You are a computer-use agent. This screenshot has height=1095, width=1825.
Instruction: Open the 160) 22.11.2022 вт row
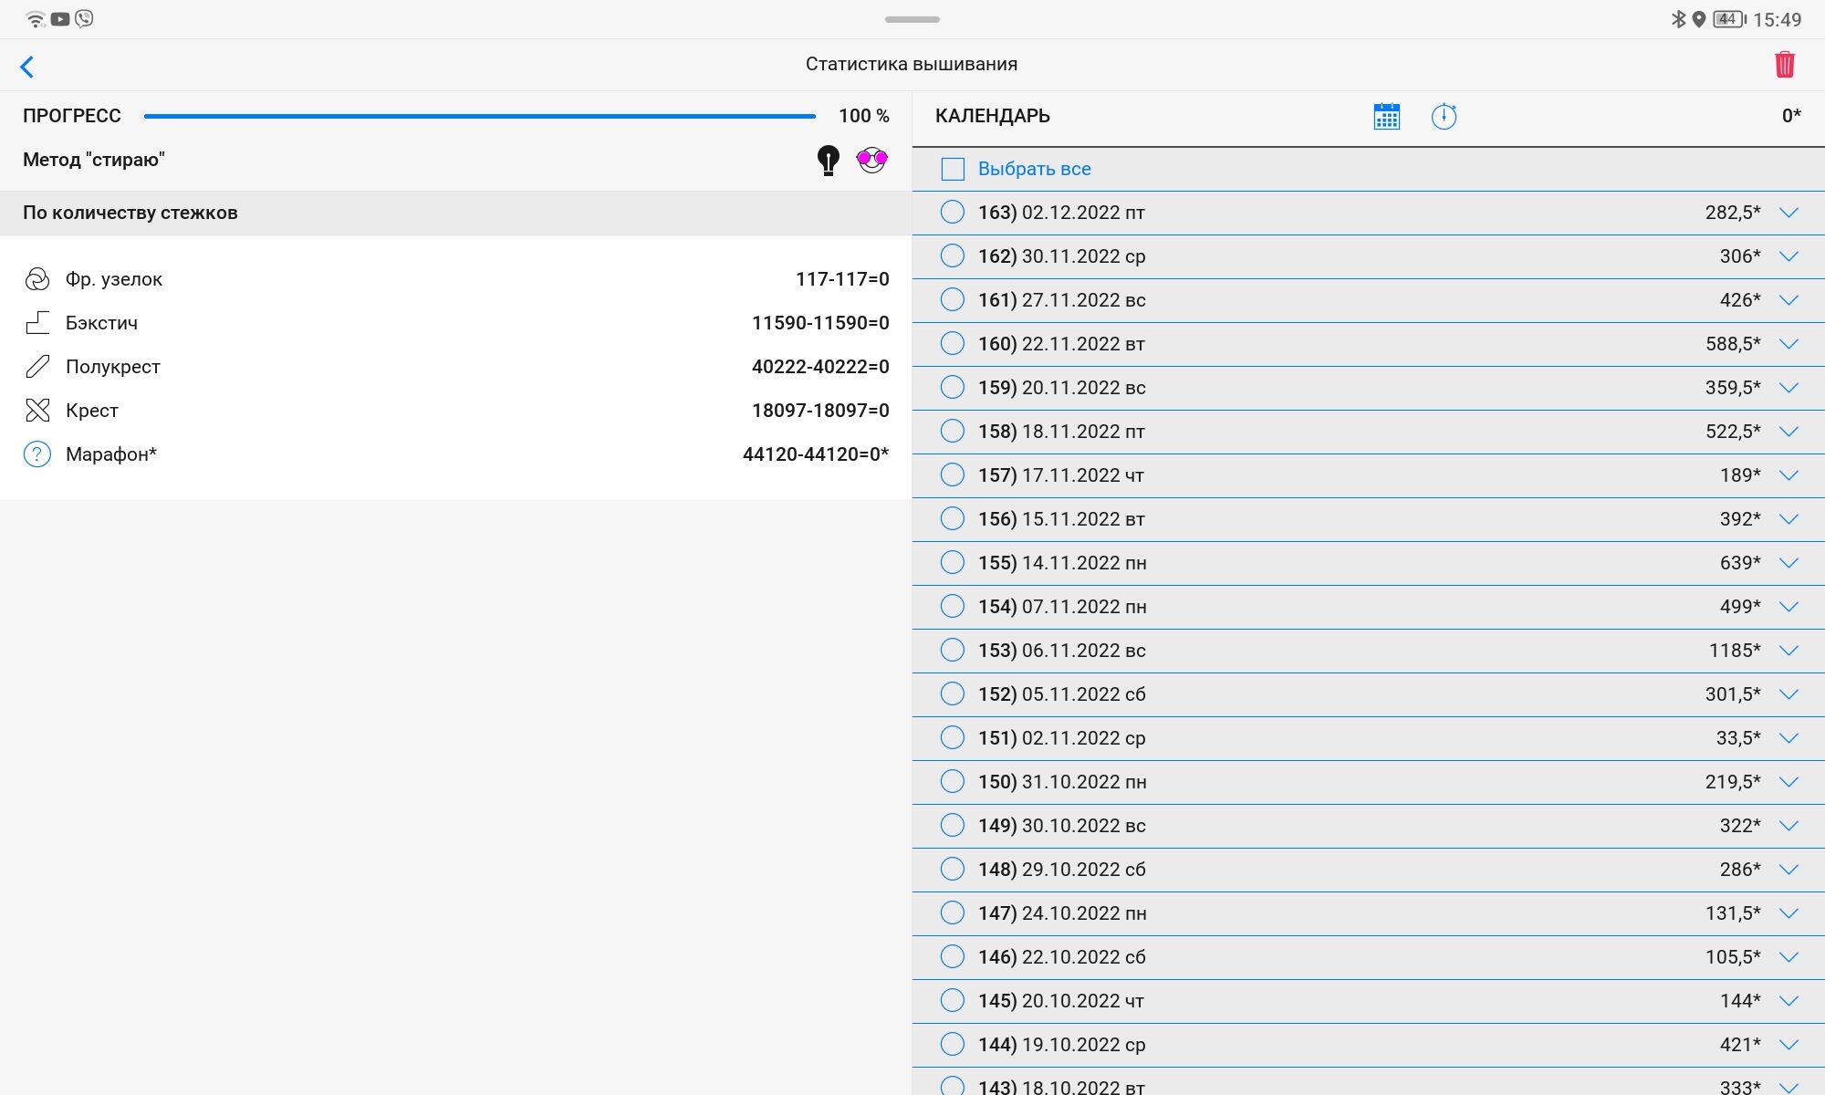1369,344
